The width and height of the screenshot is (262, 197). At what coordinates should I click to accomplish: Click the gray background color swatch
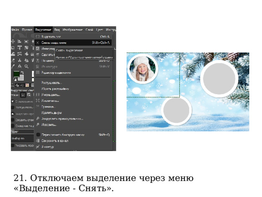pos(22,78)
